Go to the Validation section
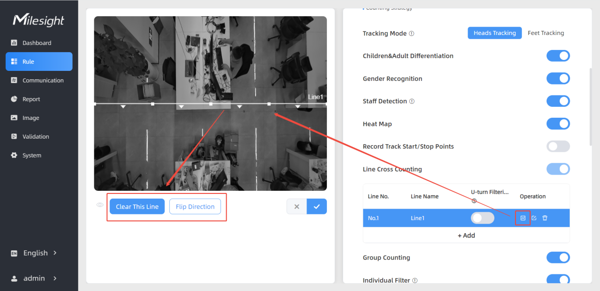 (x=36, y=137)
